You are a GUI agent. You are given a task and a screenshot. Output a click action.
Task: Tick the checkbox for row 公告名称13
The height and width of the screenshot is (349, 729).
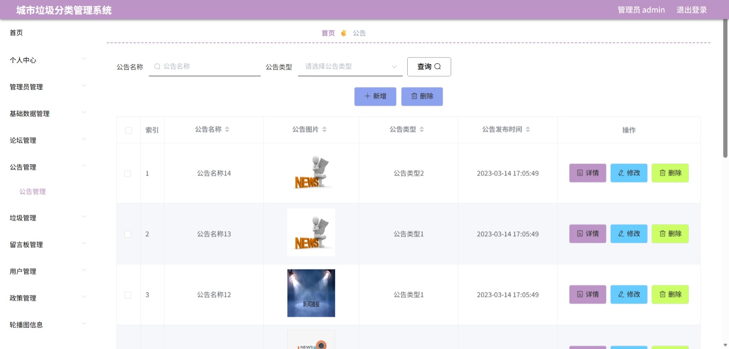point(128,234)
